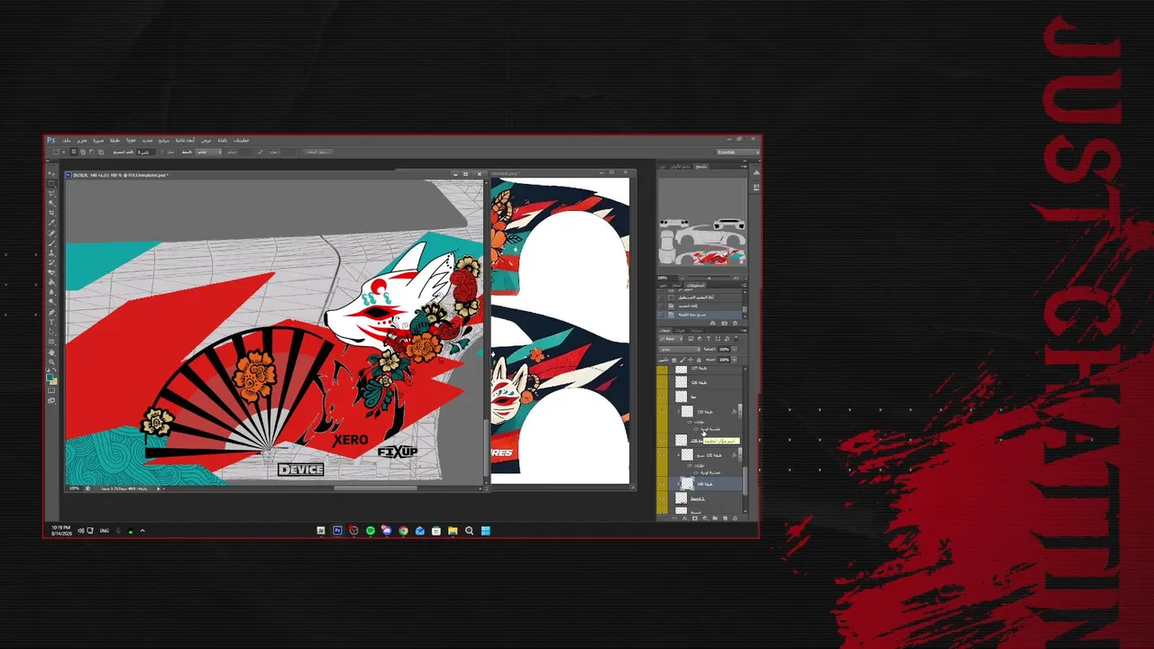Toggle visibility of layer 140
Image resolution: width=1154 pixels, height=649 pixels.
point(663,484)
